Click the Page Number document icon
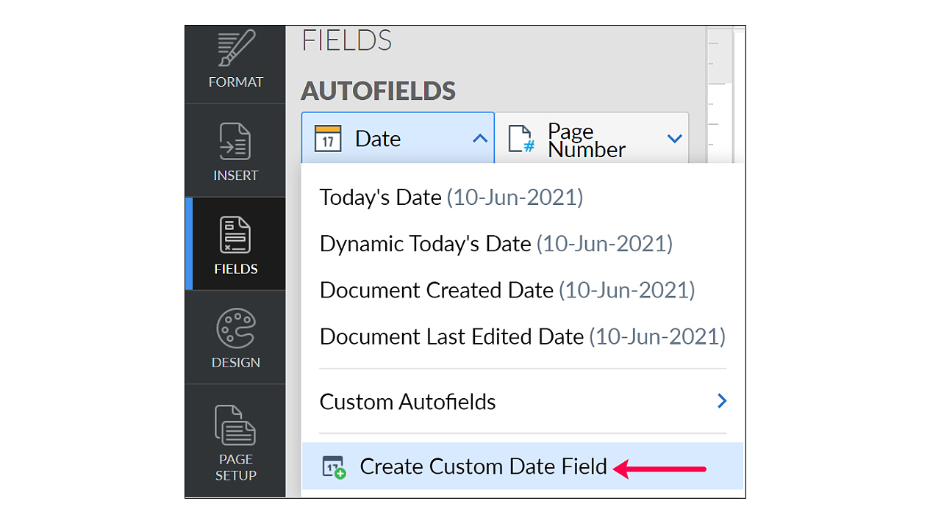The width and height of the screenshot is (930, 523). coord(521,139)
